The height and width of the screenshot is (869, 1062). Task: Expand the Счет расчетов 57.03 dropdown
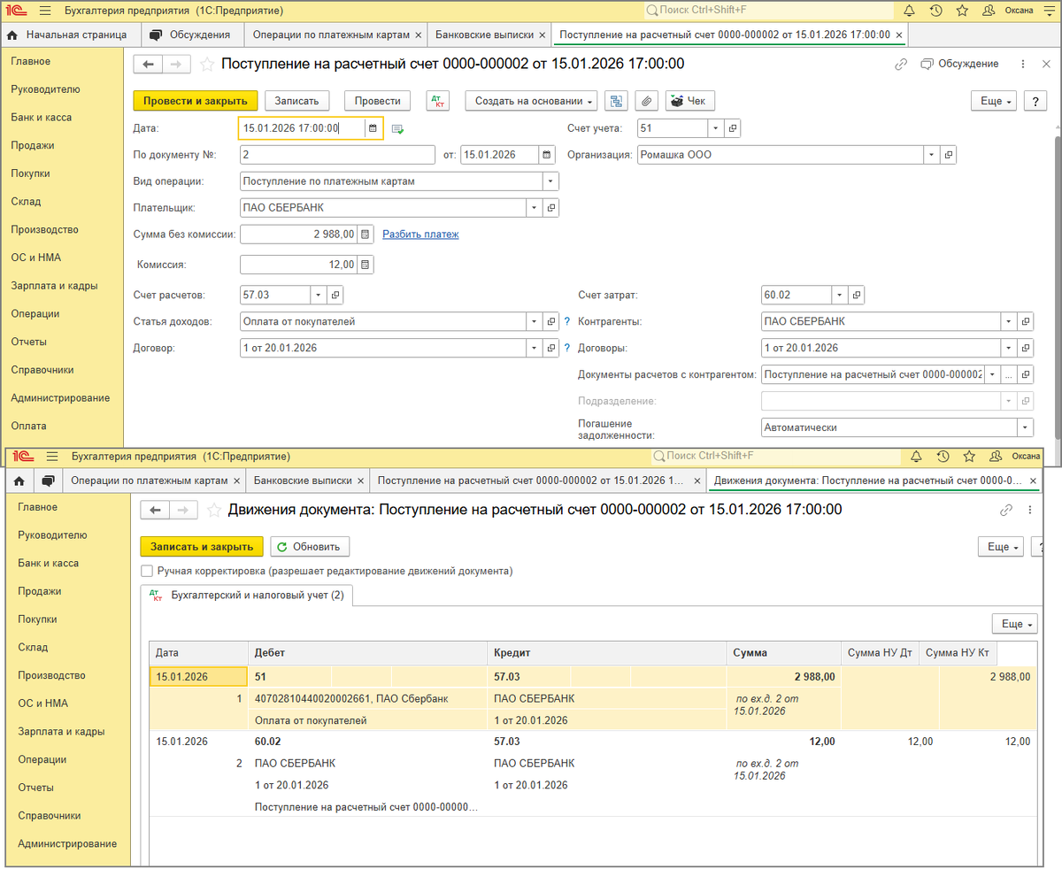pyautogui.click(x=318, y=295)
